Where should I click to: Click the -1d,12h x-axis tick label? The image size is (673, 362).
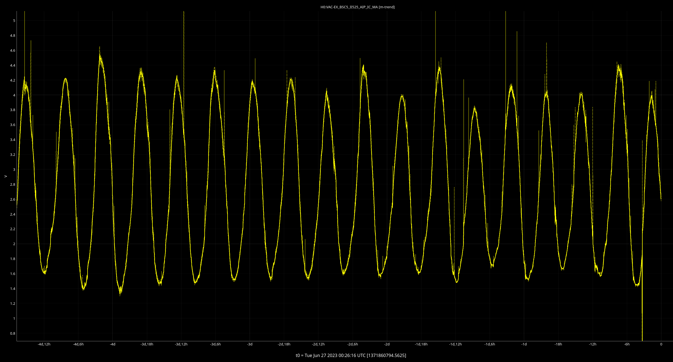pyautogui.click(x=455, y=344)
